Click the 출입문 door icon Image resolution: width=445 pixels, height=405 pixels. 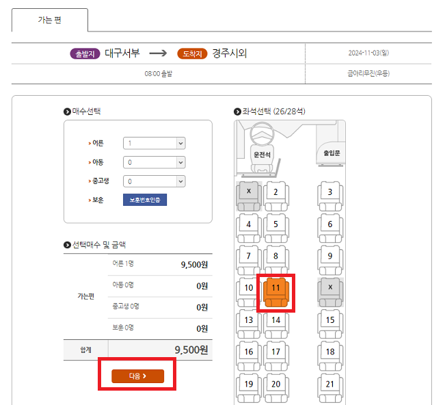pos(332,153)
